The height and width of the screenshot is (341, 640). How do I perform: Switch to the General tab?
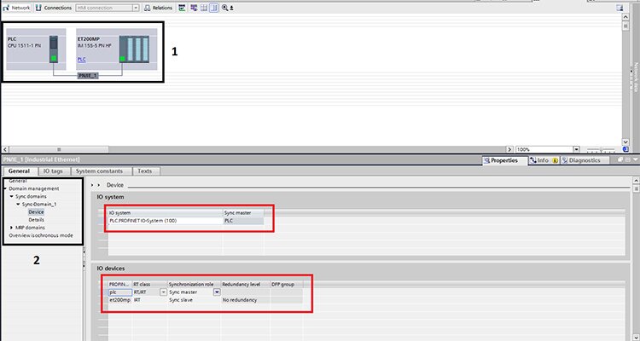coord(19,170)
